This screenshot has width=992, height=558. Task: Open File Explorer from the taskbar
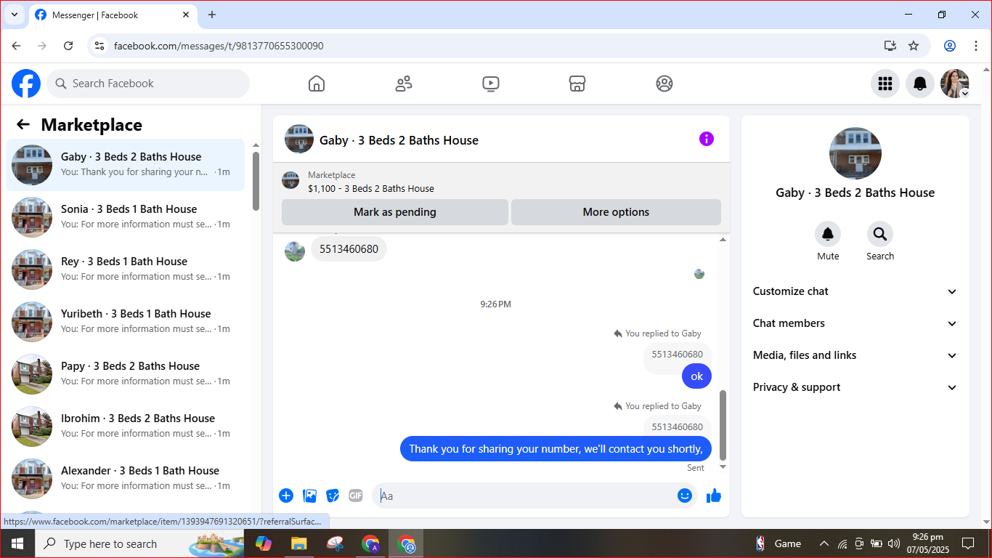tap(298, 543)
